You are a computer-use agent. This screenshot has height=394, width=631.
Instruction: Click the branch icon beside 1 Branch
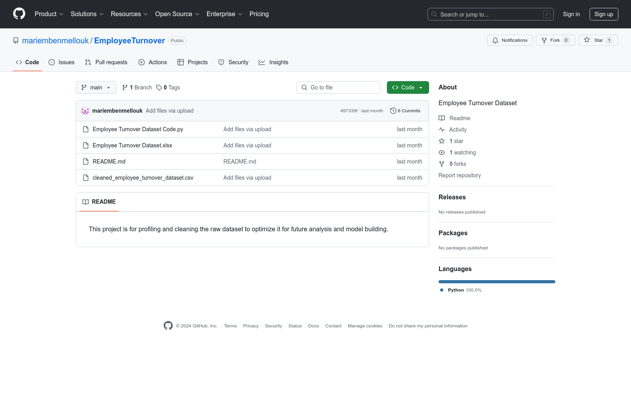(125, 87)
